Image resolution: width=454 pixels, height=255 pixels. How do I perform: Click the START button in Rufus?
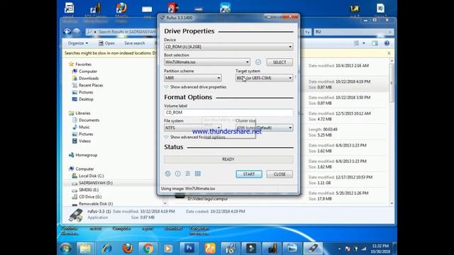pyautogui.click(x=249, y=174)
